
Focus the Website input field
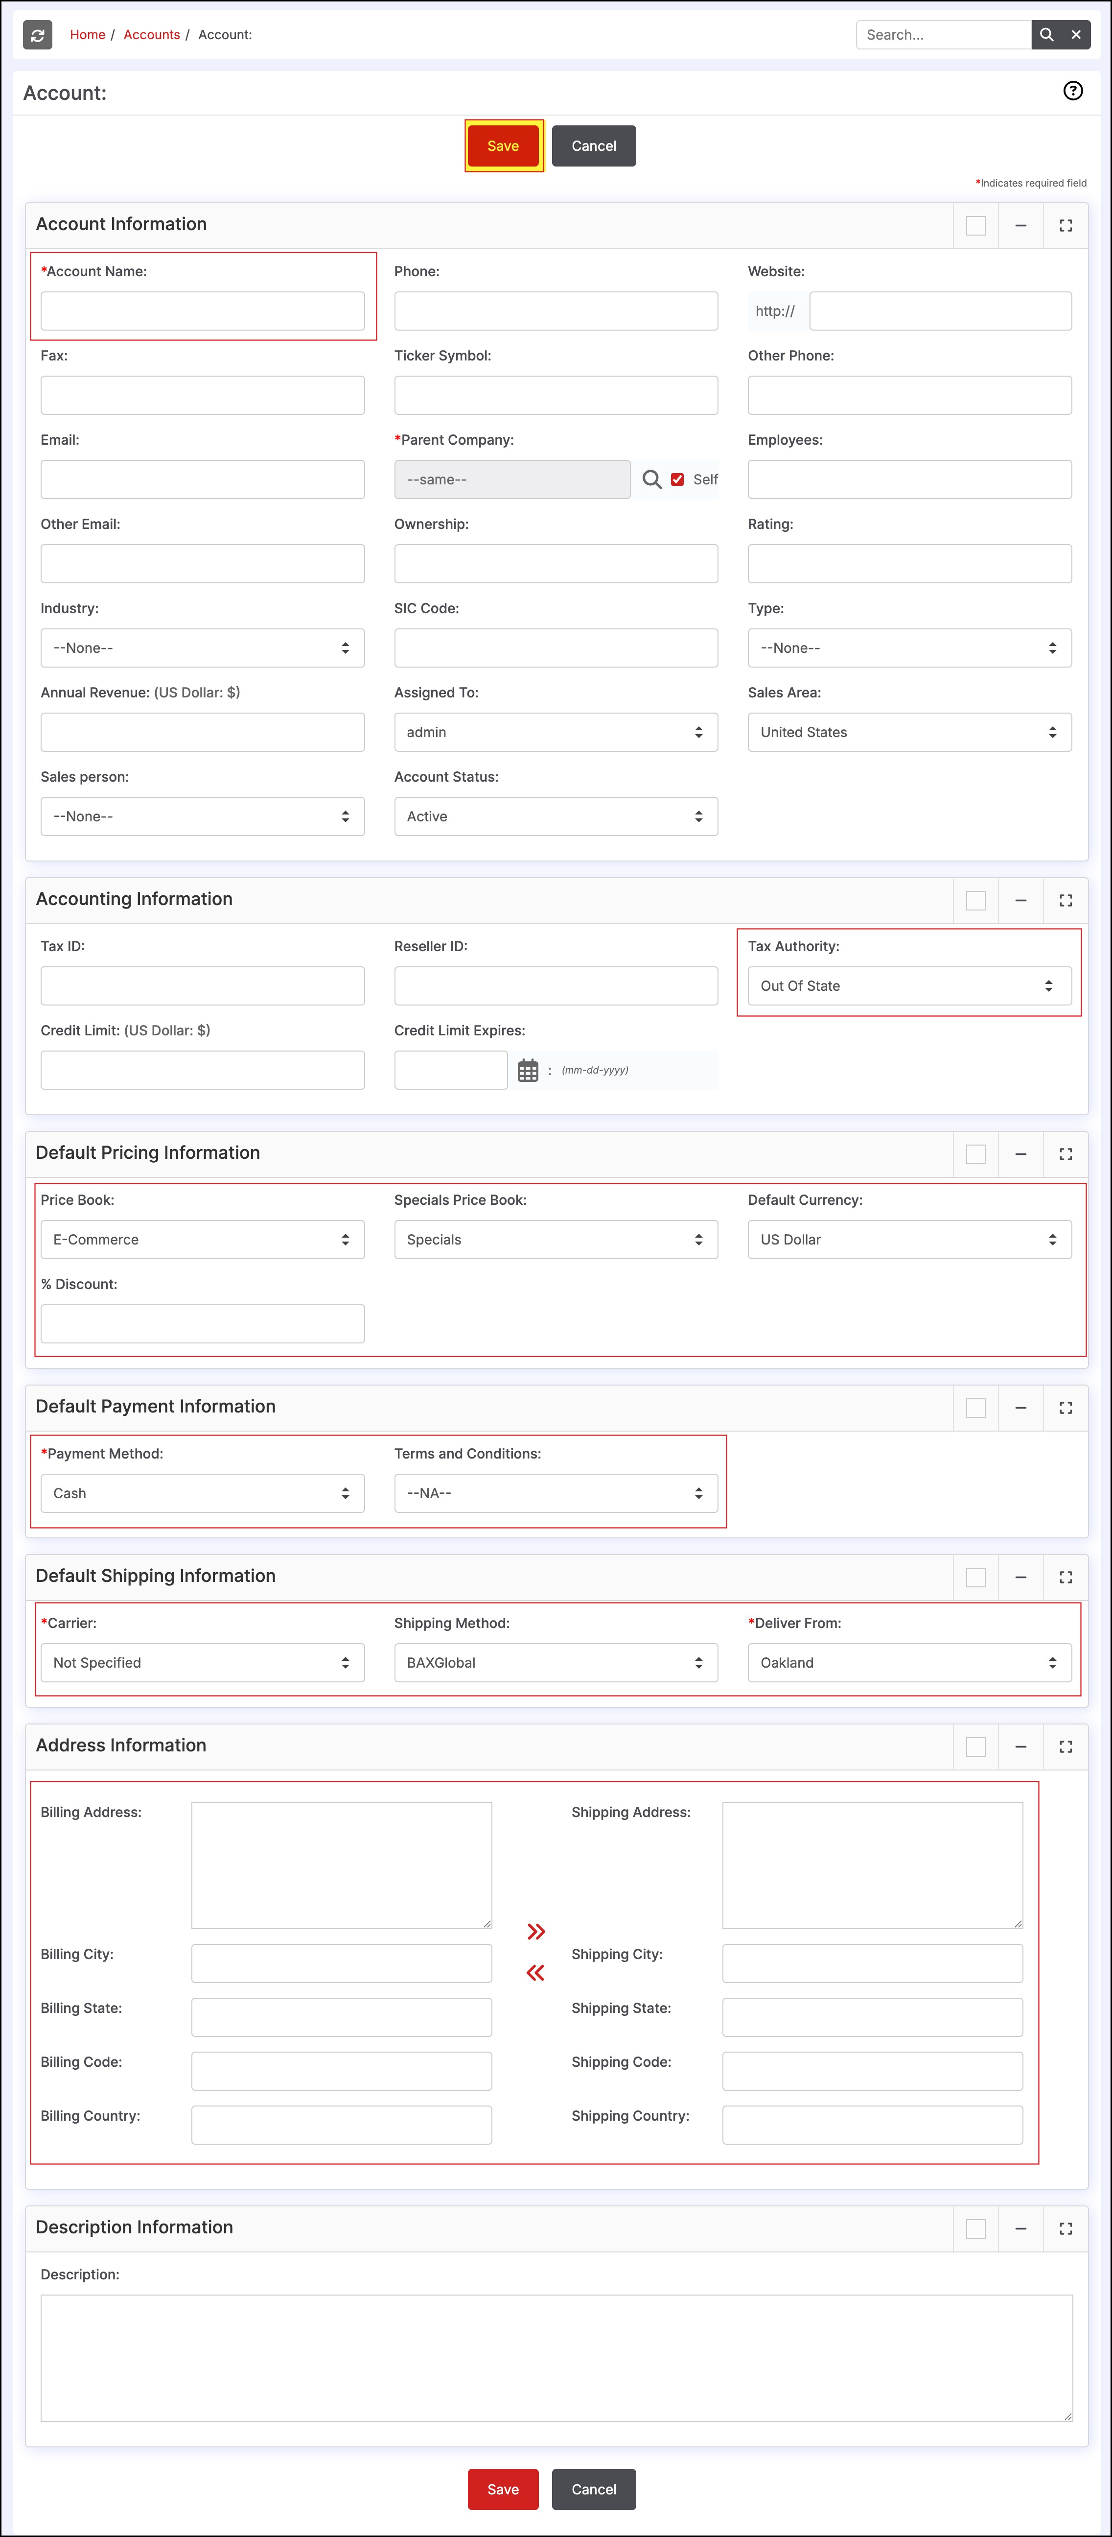coord(940,311)
